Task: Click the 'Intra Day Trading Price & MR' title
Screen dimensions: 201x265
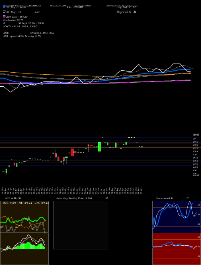Action: pyautogui.click(x=74, y=198)
